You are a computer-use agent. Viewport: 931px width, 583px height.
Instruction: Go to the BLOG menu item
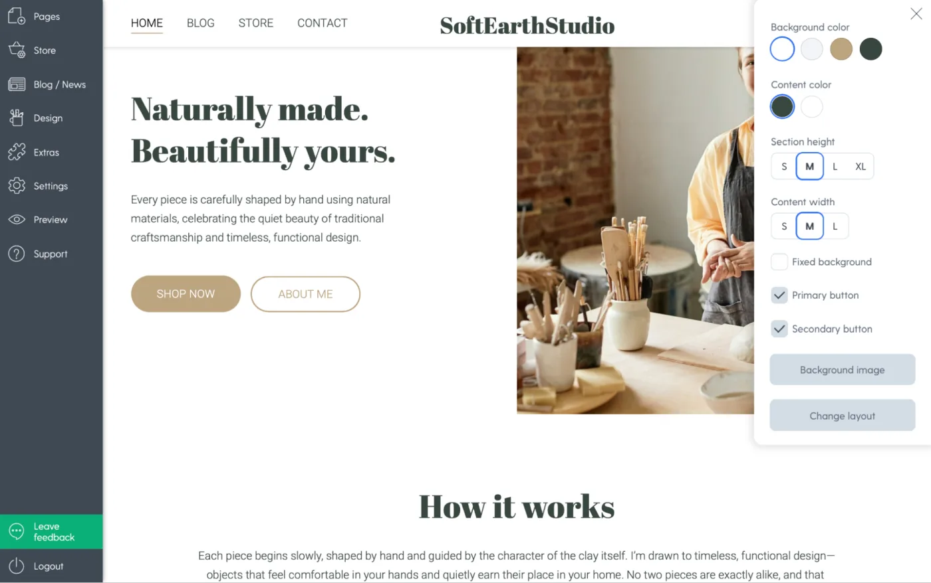pyautogui.click(x=200, y=23)
